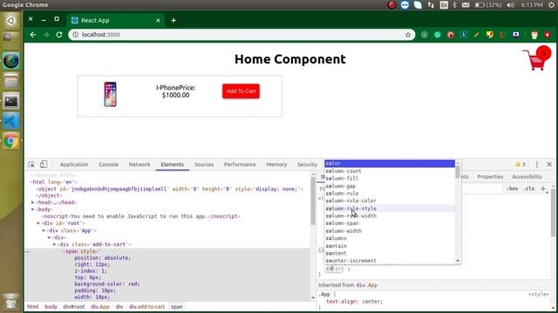Expand the head element node

click(33, 203)
